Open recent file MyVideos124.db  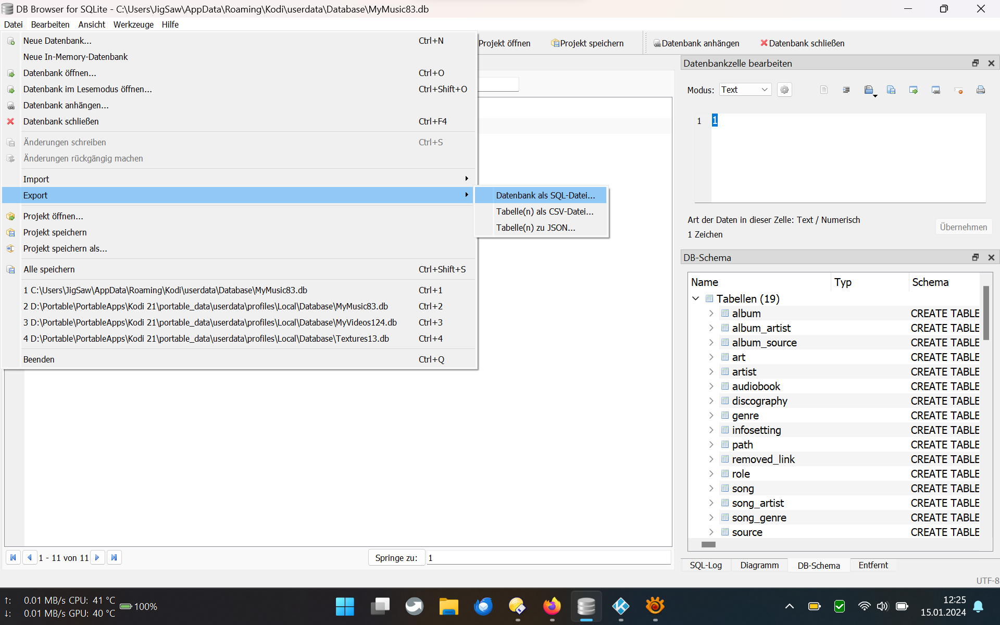[238, 322]
